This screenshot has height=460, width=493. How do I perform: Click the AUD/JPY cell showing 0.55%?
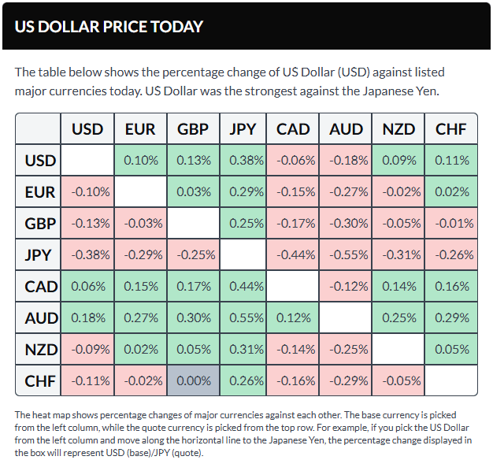[x=243, y=317]
